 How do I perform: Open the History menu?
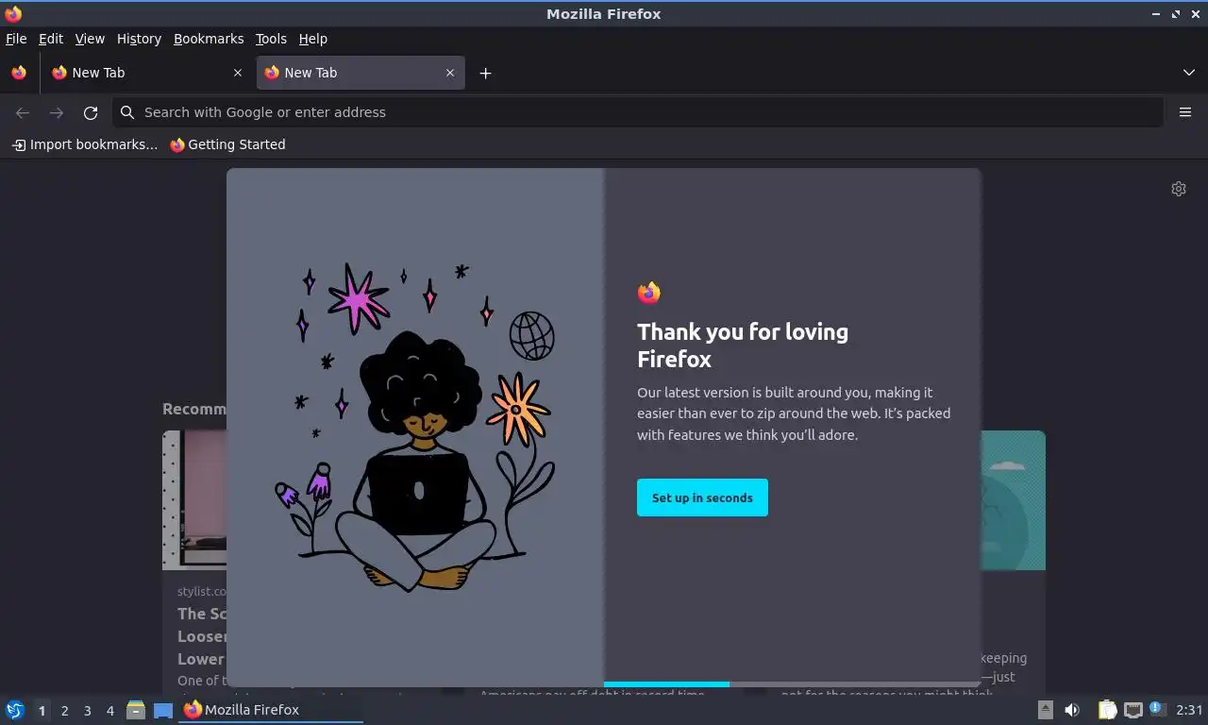coord(139,39)
